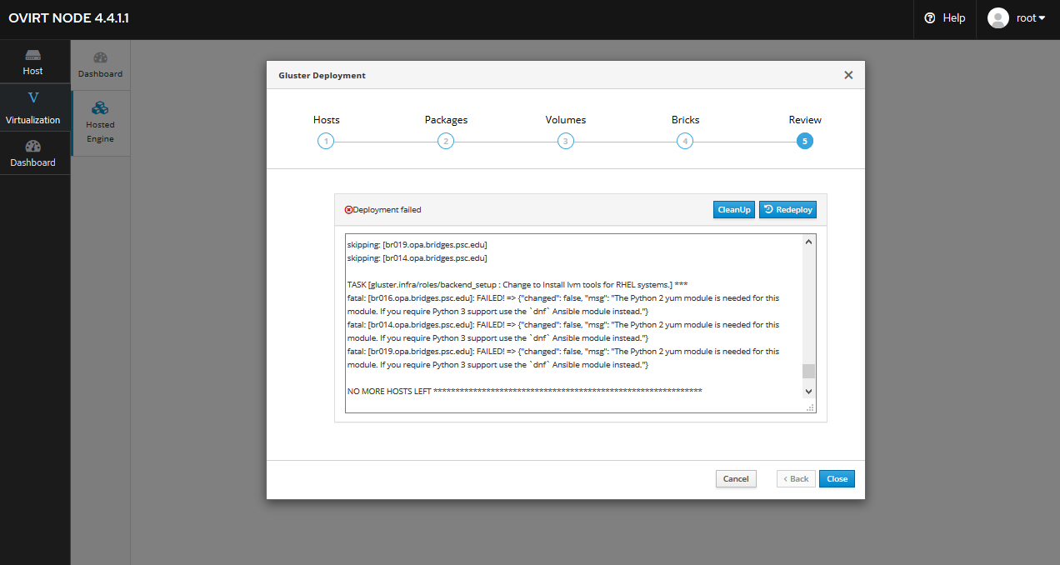
Task: Open the Hosted Engine cubes icon
Action: [100, 108]
